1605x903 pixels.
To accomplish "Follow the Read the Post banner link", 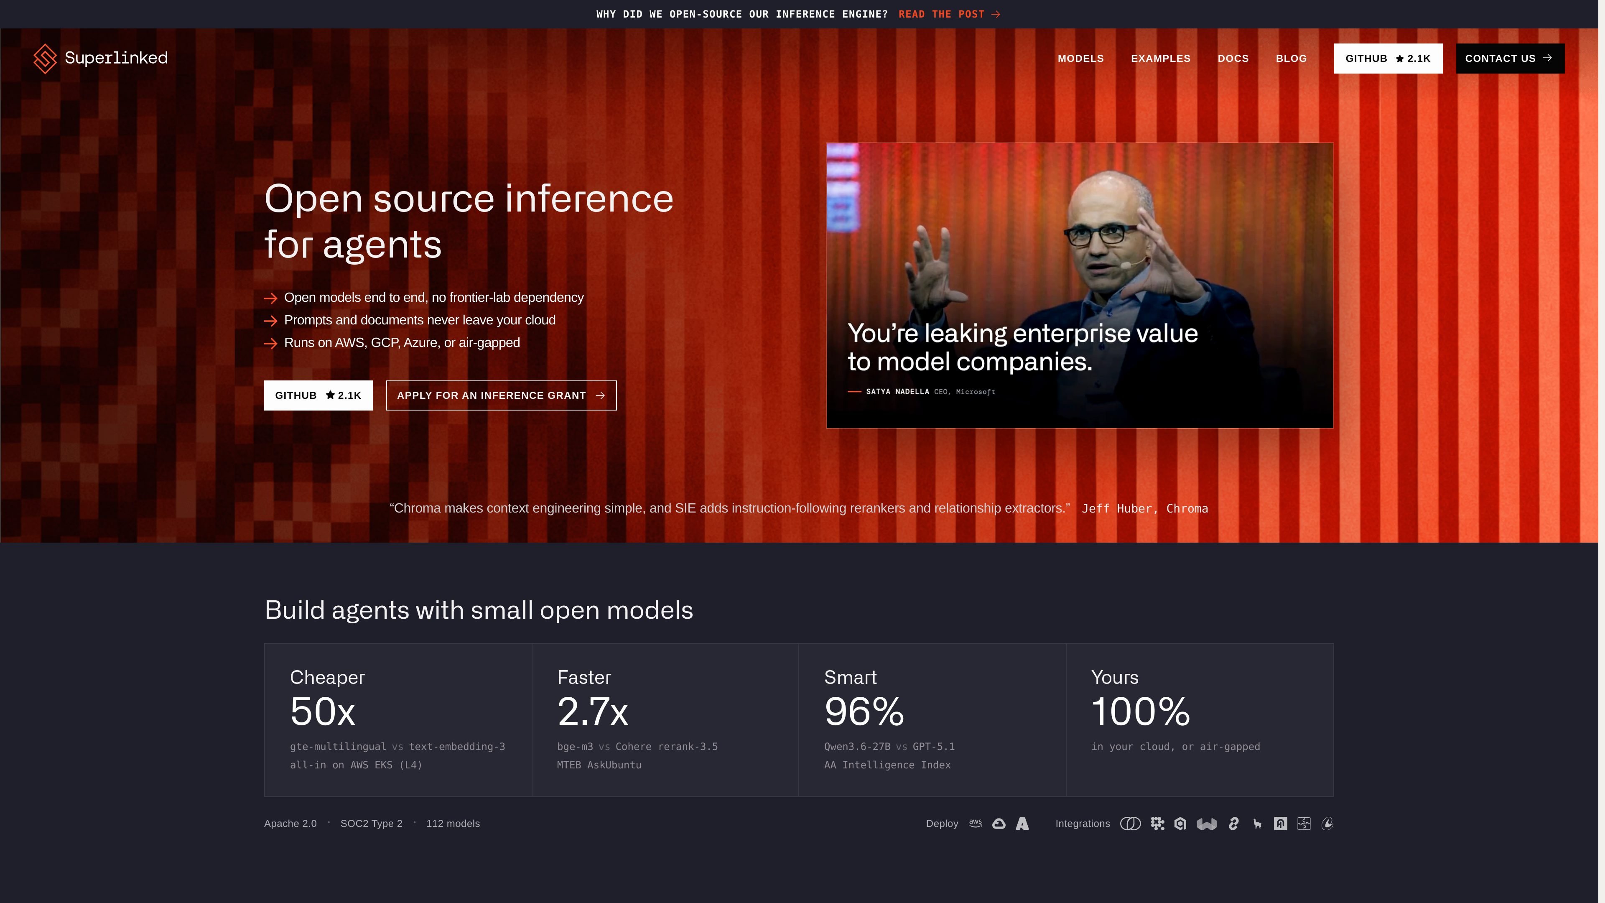I will click(949, 14).
